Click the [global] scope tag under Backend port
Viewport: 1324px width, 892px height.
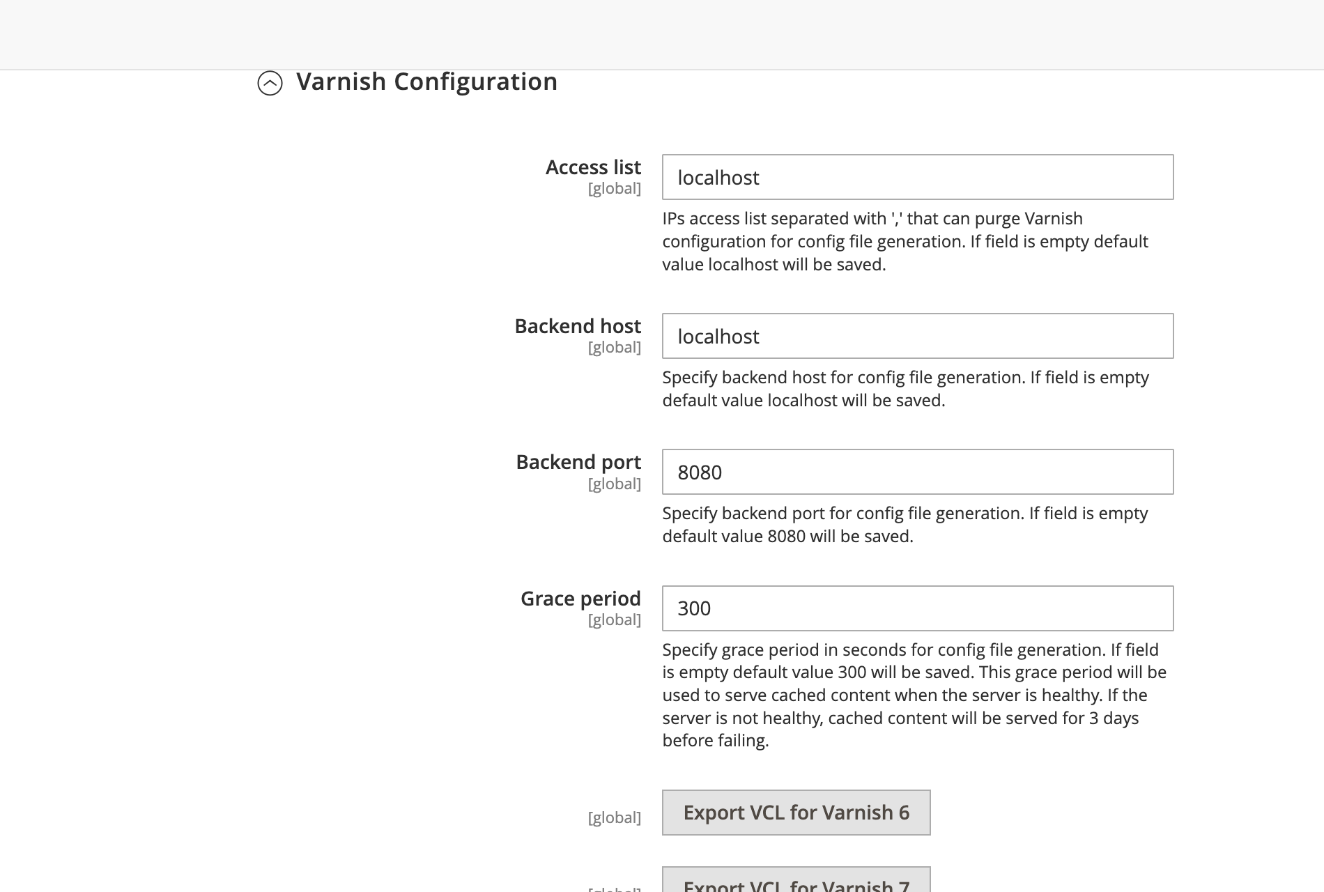pos(615,482)
